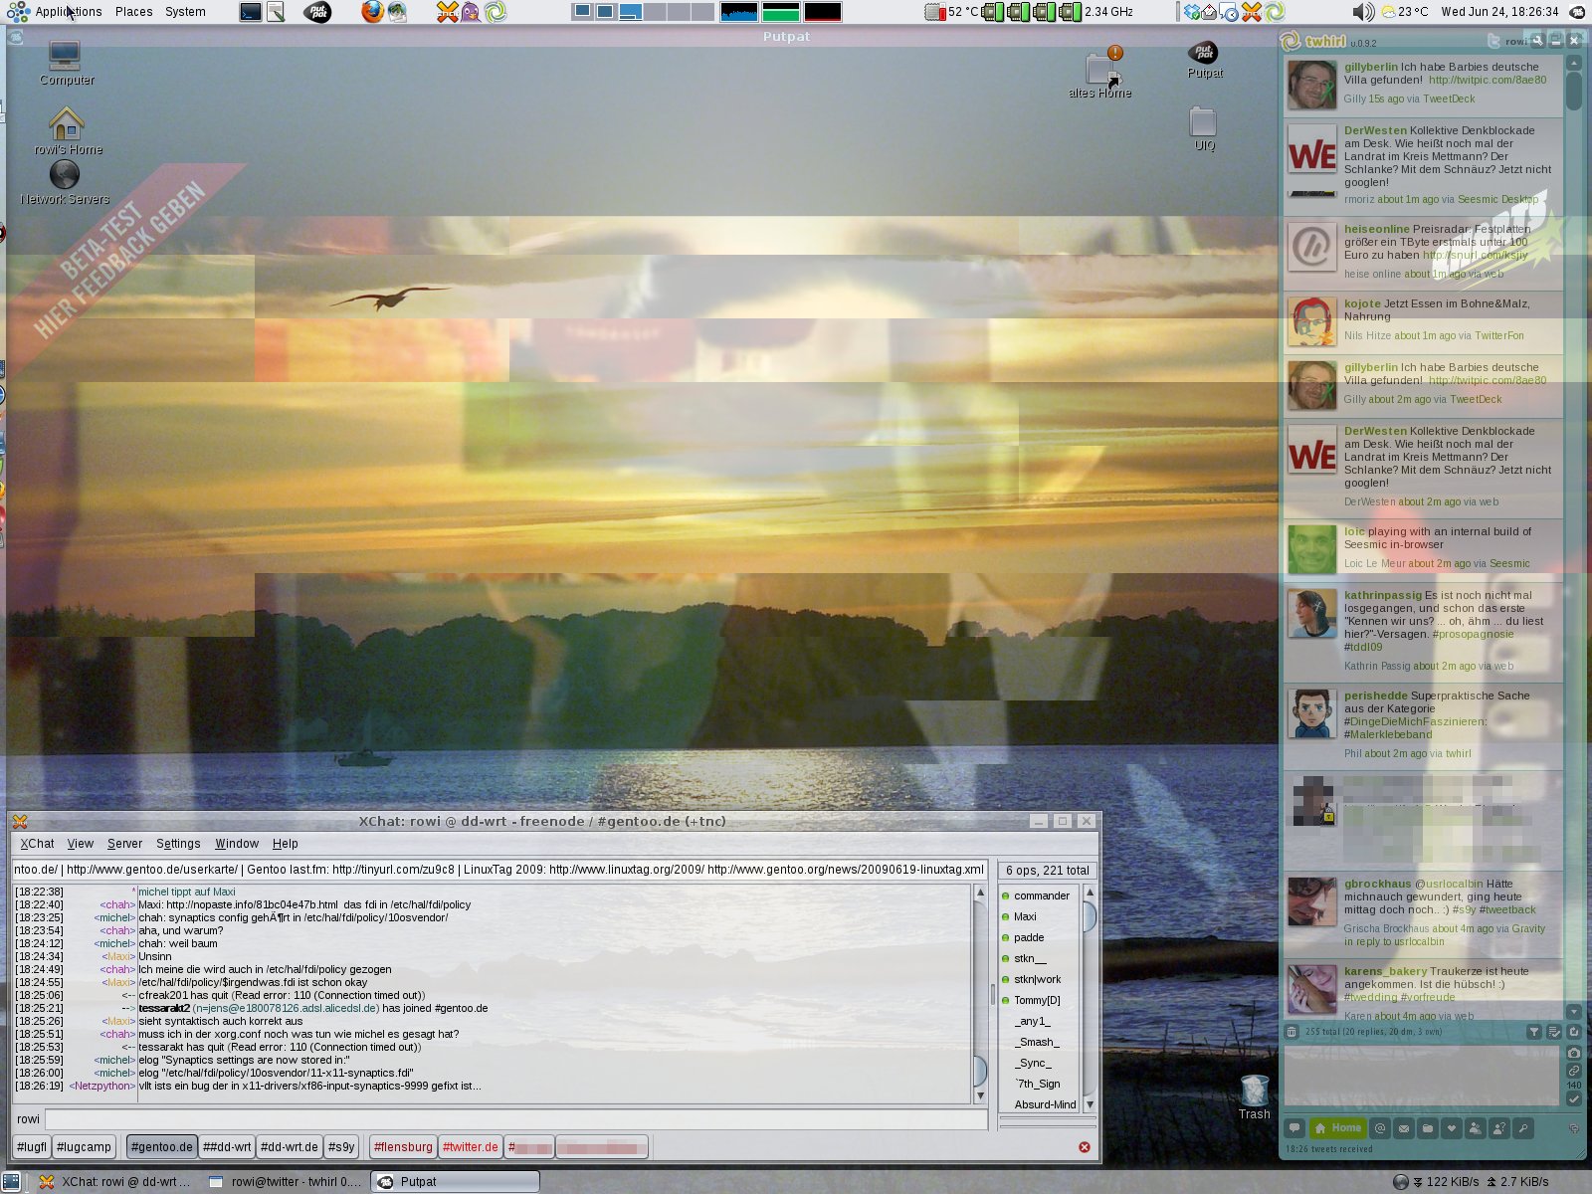Click the volume speaker icon in the top panel
The width and height of the screenshot is (1592, 1194).
click(x=1363, y=12)
